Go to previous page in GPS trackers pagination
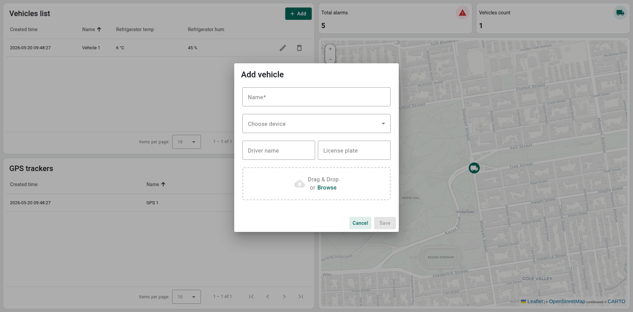This screenshot has height=312, width=633. [268, 297]
